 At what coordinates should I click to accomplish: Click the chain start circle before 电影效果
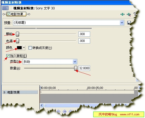[3, 14]
